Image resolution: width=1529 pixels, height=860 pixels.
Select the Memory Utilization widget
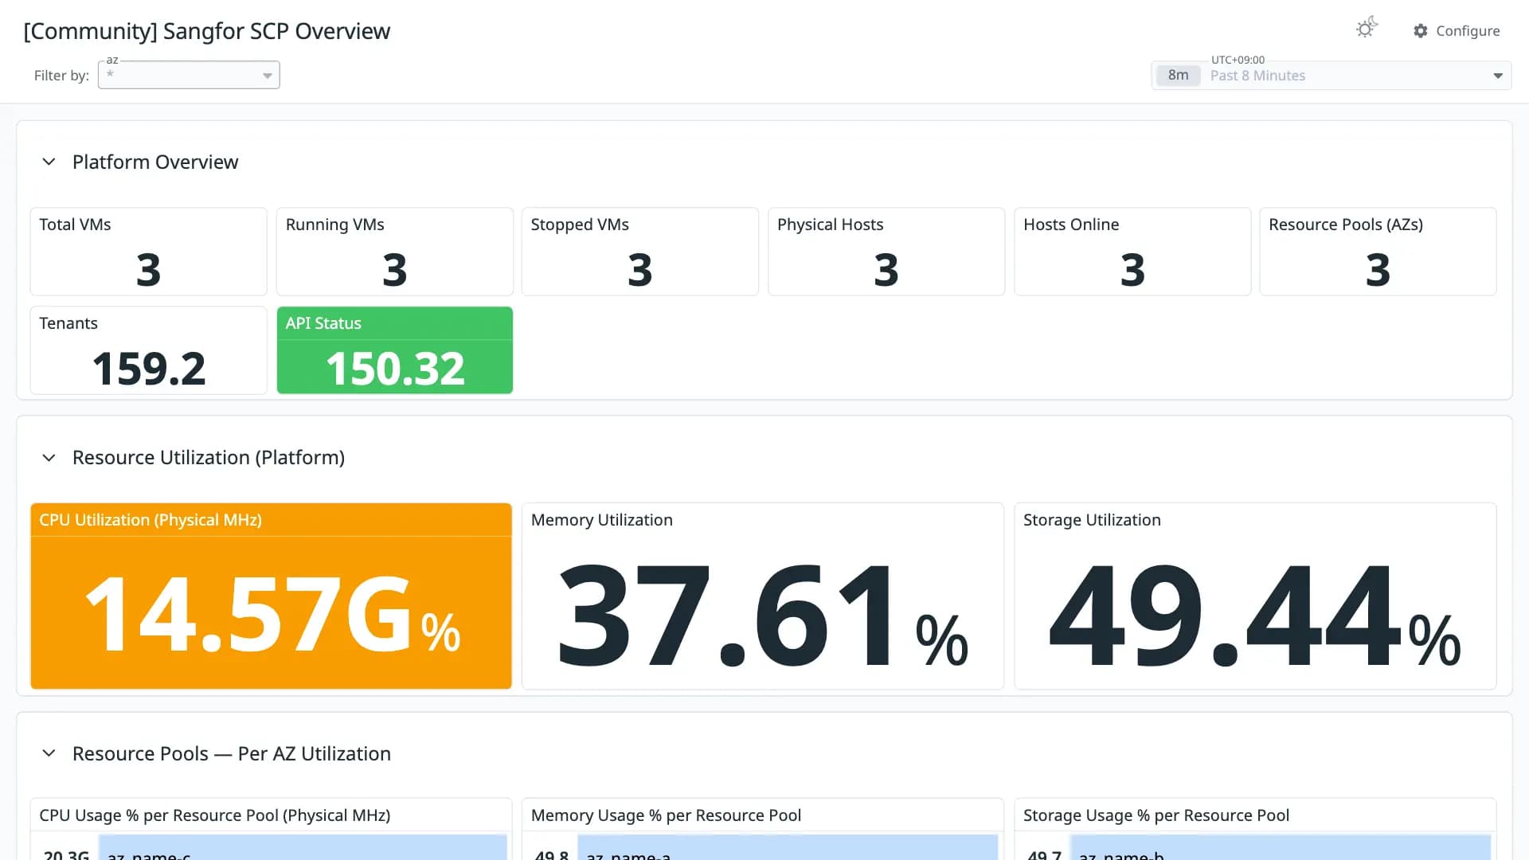(x=762, y=596)
